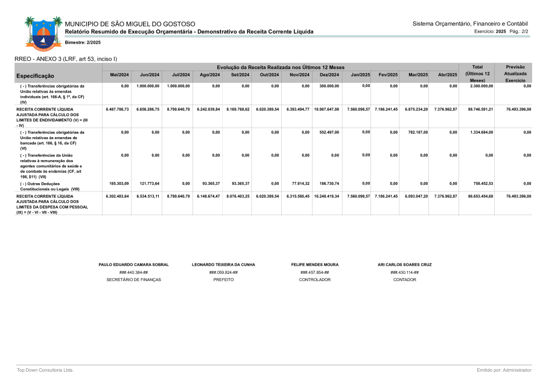Click the "CONTADOR" role label

[404, 280]
